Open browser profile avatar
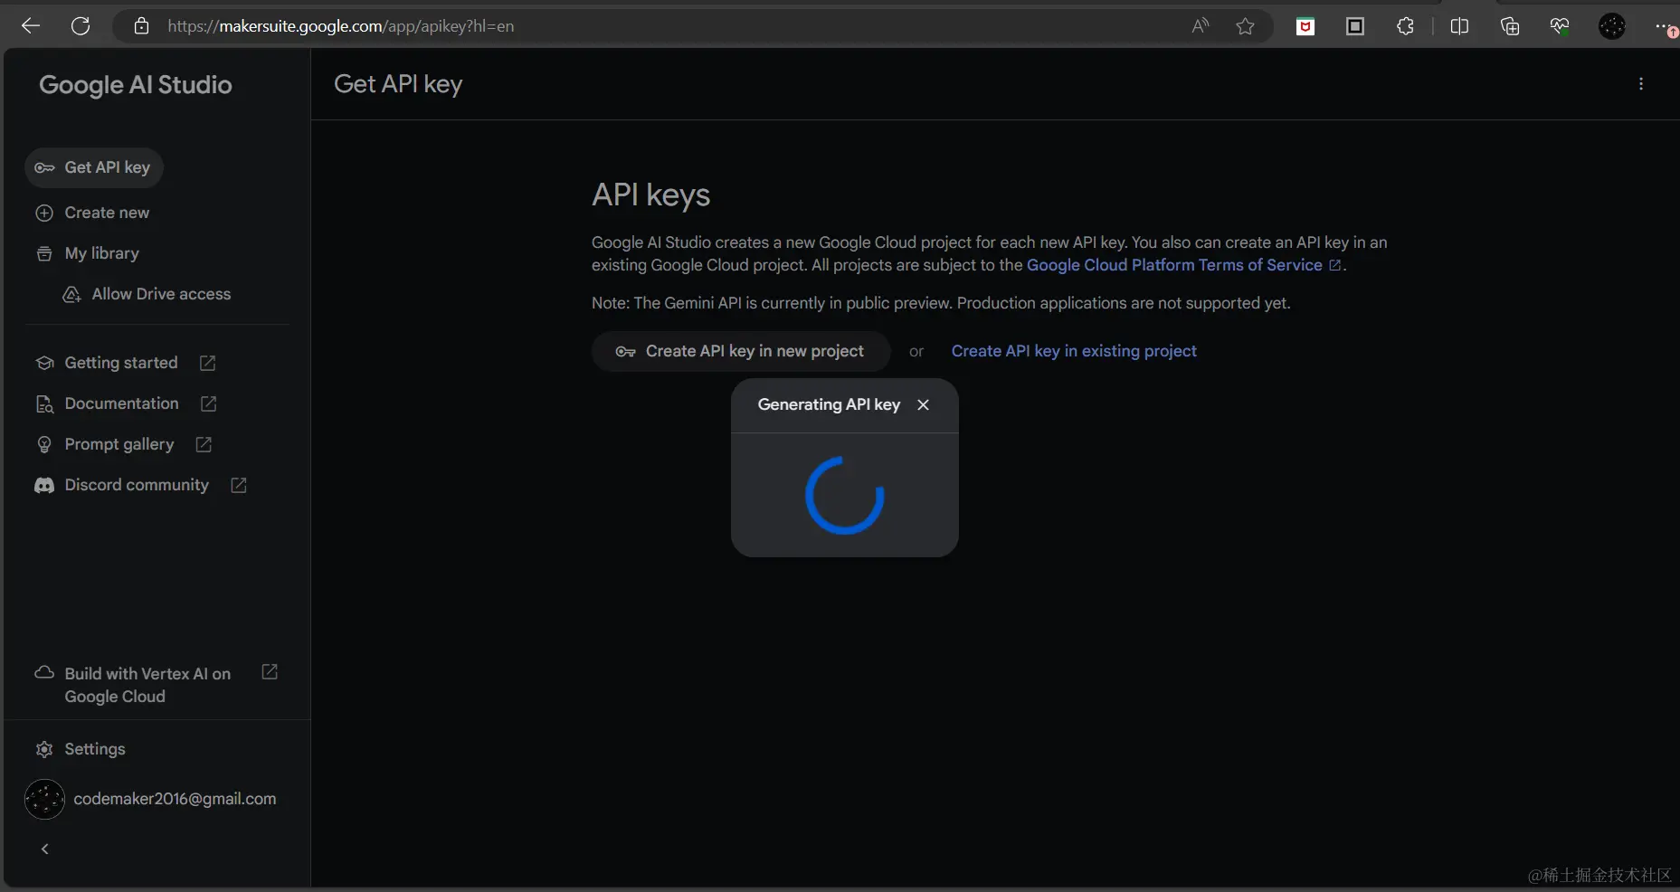1680x892 pixels. 1612,26
